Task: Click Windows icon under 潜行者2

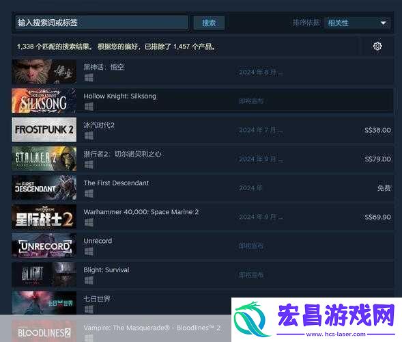Action: coord(89,164)
